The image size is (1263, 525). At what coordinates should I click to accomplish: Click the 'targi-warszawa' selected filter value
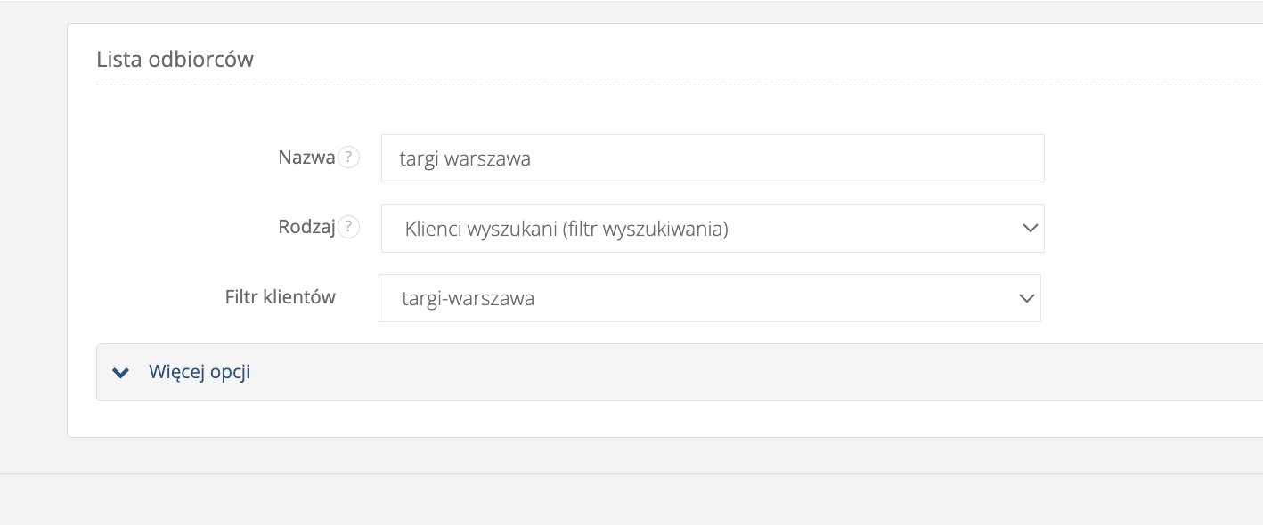pyautogui.click(x=468, y=298)
